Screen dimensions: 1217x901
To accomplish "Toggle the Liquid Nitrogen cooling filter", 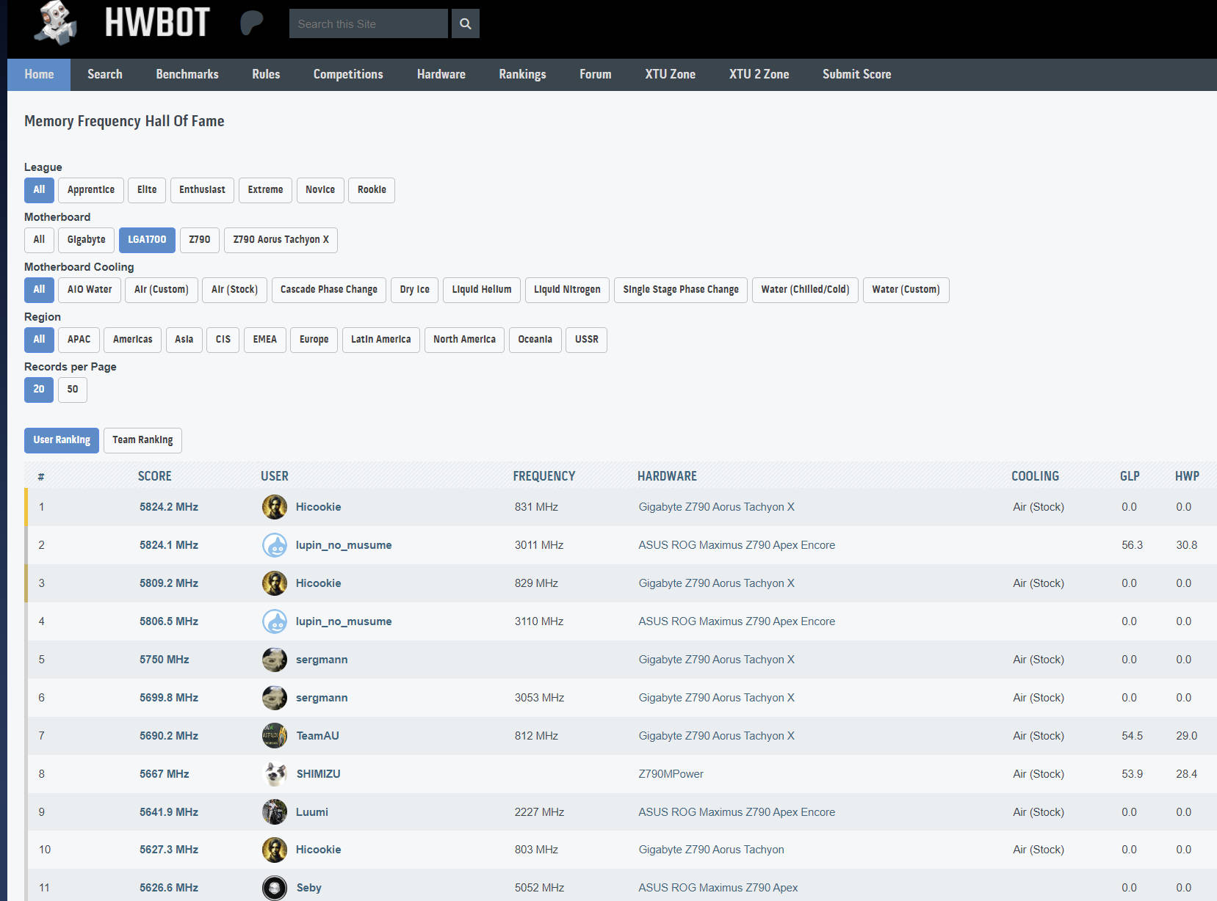I will 566,290.
